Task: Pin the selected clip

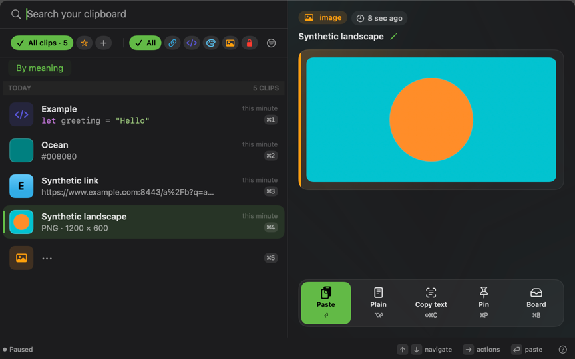Action: 484,303
